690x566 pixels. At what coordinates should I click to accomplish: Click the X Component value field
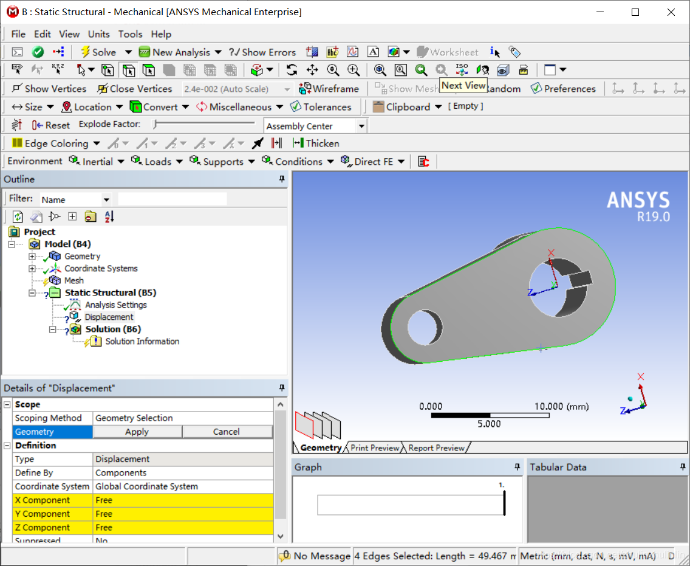pos(183,500)
